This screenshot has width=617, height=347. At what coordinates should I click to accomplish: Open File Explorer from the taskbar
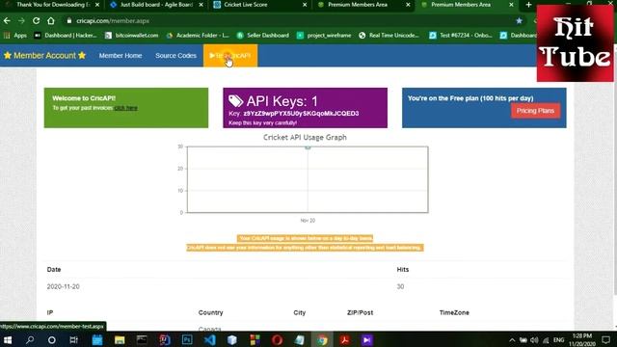[x=120, y=340]
